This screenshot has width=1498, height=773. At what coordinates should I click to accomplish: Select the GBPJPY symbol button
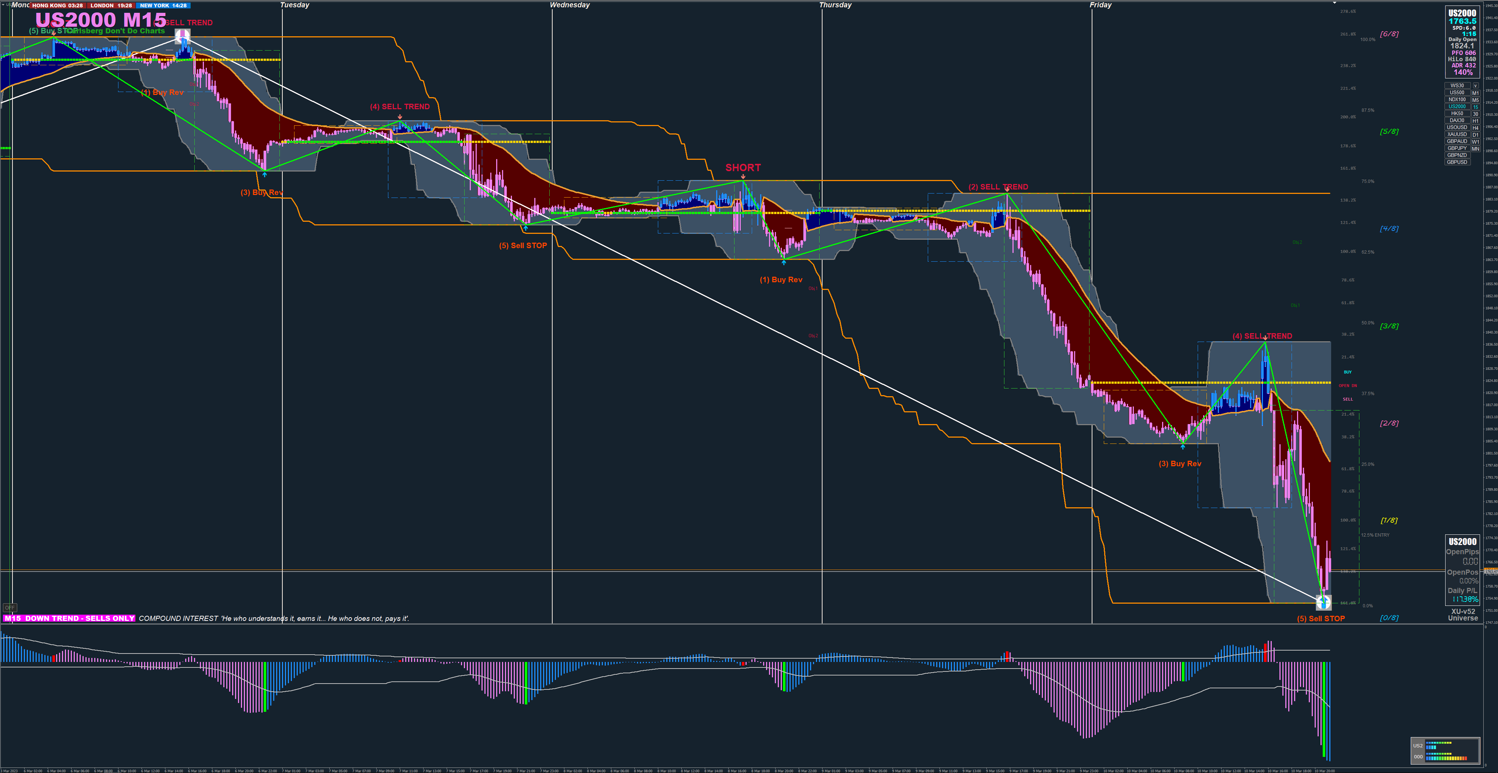[x=1457, y=148]
